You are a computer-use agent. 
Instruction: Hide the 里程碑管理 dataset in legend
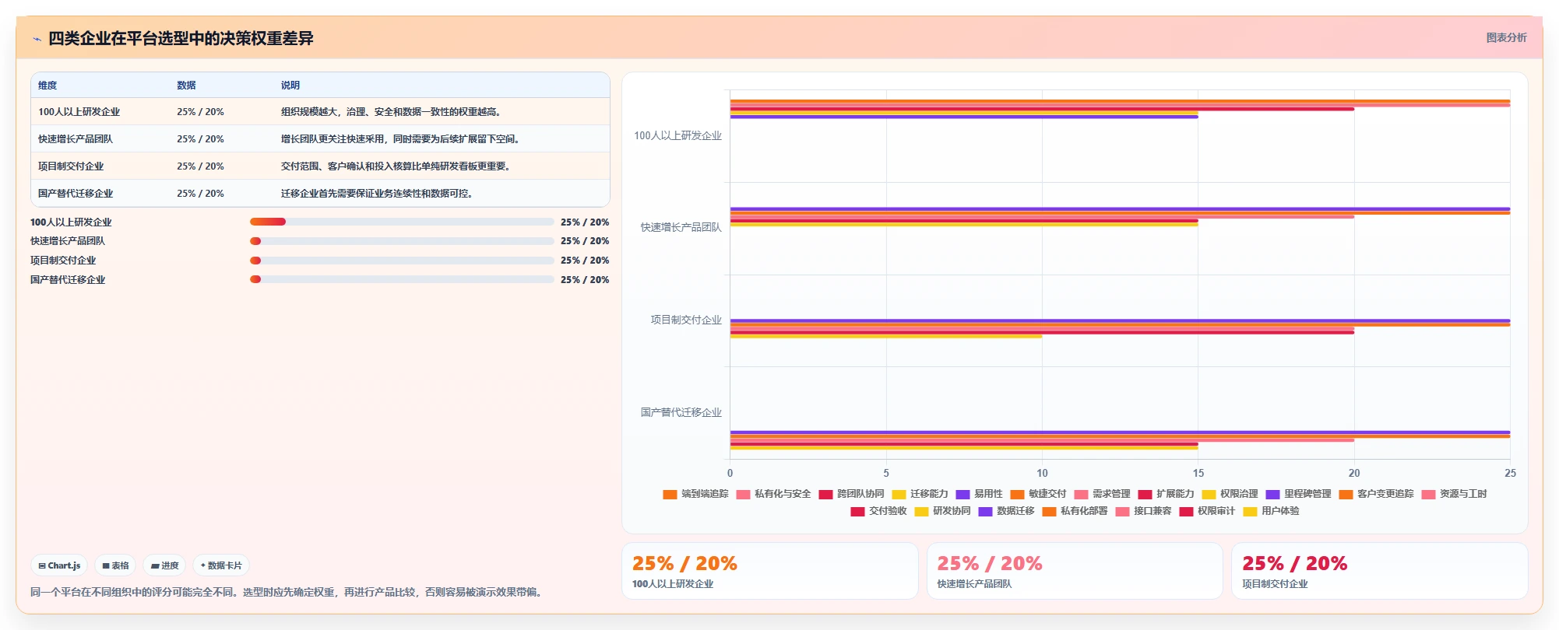[1298, 494]
